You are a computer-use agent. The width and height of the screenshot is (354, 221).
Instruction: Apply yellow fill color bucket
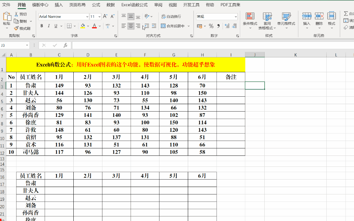83,26
